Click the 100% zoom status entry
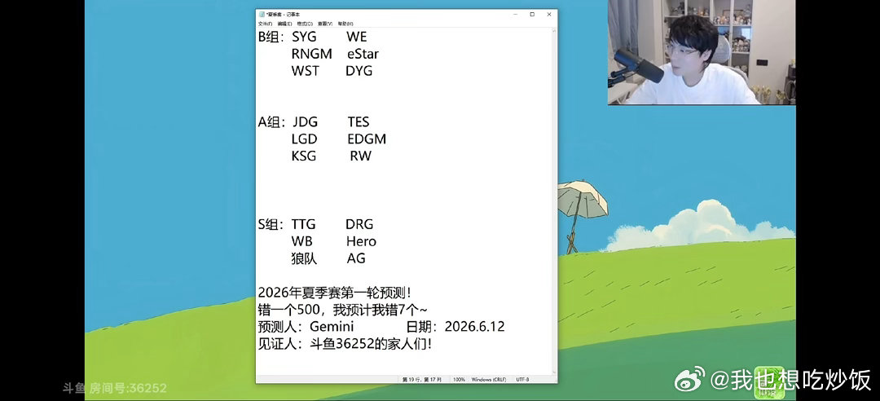880x401 pixels. tap(459, 379)
